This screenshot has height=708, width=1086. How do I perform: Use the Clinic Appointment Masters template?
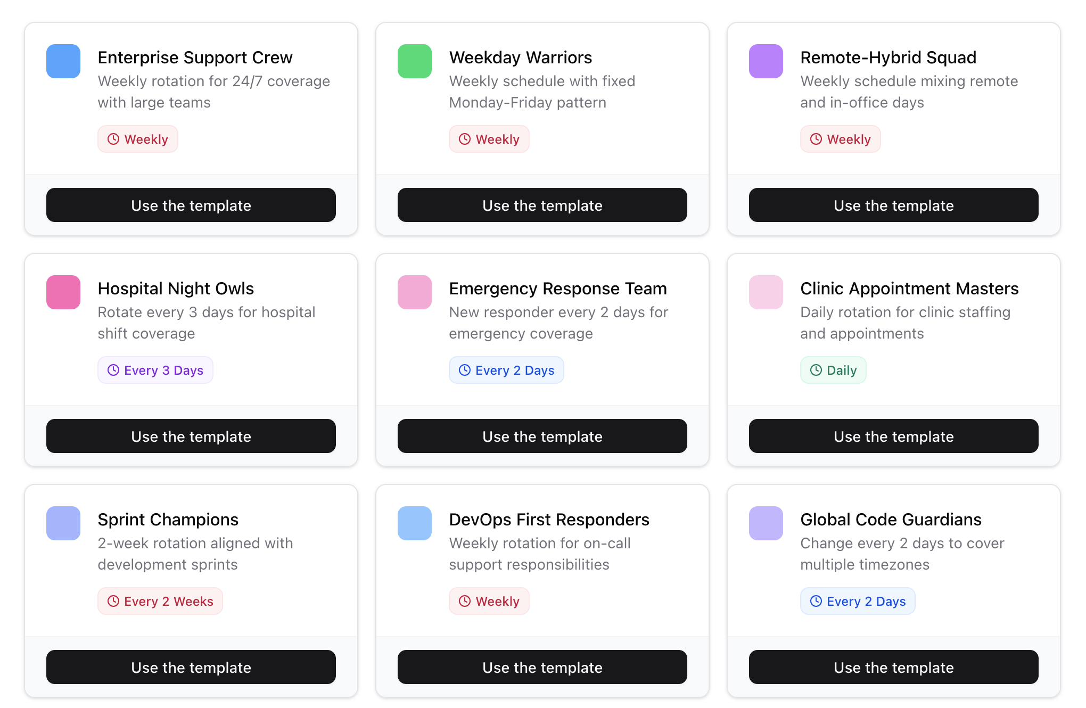point(894,436)
